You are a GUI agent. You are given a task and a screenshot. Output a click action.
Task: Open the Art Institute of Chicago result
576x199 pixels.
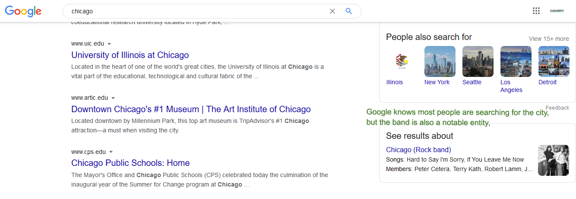[191, 109]
